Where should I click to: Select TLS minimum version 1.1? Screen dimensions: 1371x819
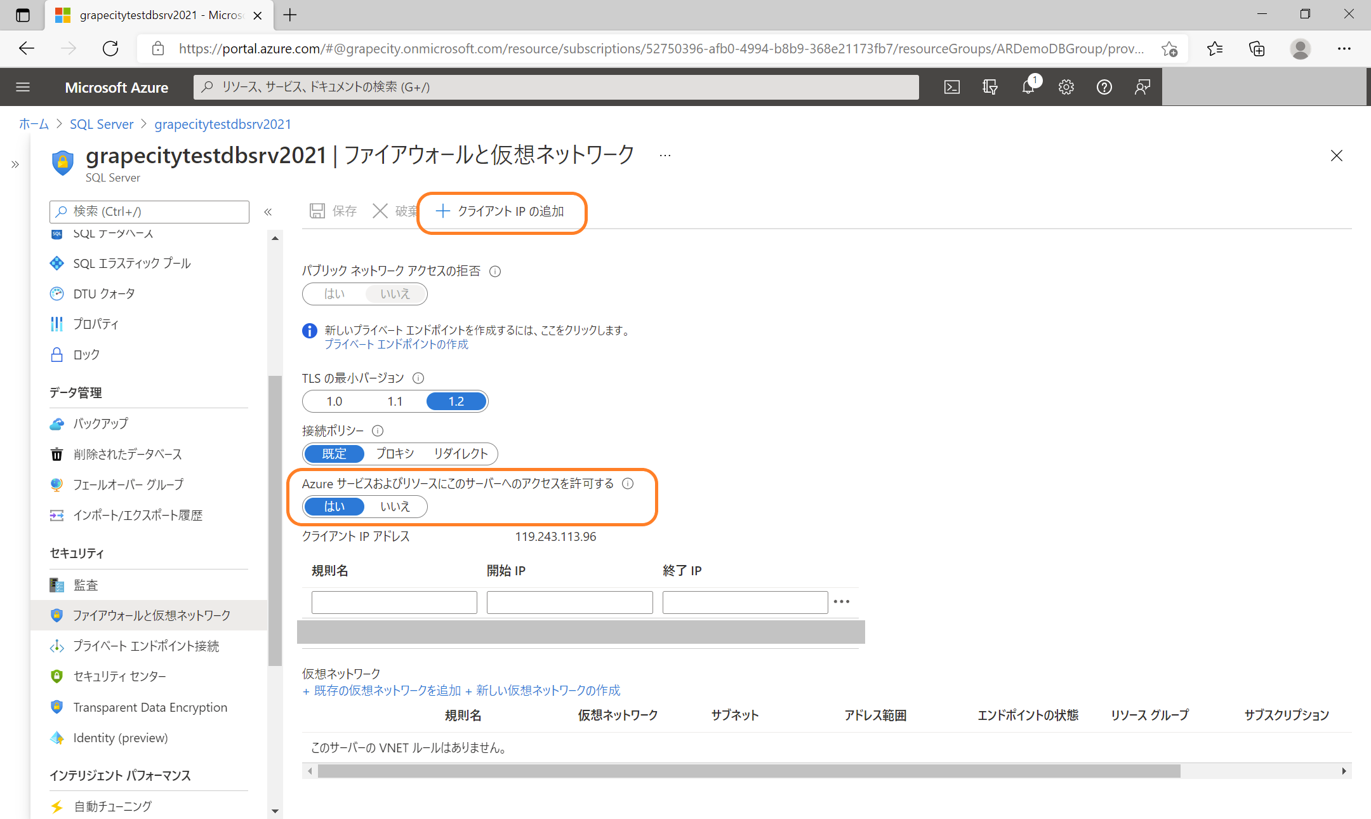pos(395,401)
